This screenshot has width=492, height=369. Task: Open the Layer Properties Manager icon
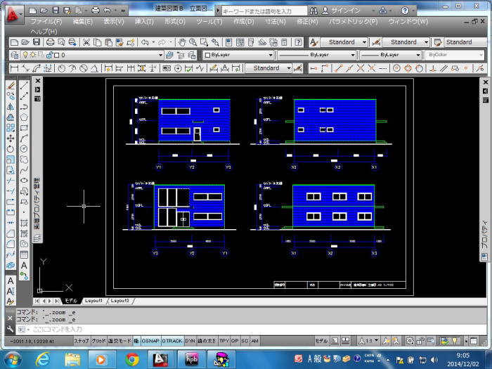15,56
